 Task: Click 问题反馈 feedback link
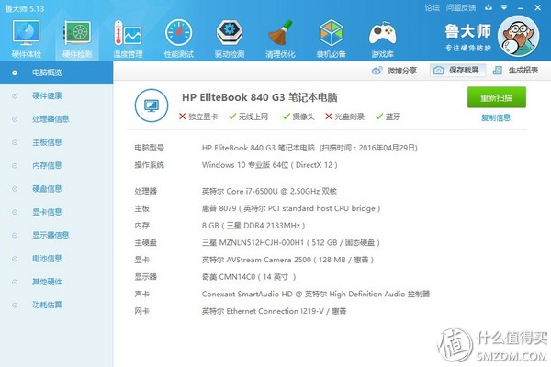[461, 7]
